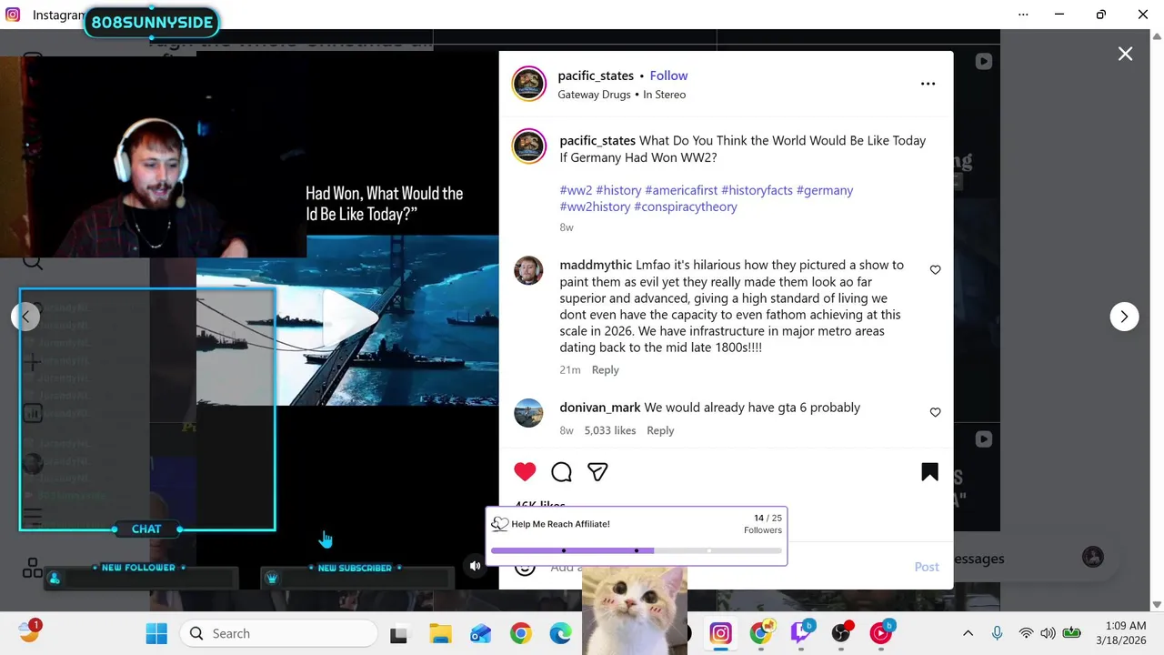Open the post's three-dot more options menu
Image resolution: width=1164 pixels, height=655 pixels.
pyautogui.click(x=928, y=84)
